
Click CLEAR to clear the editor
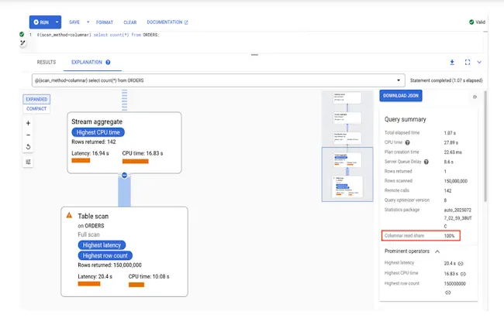pos(129,22)
